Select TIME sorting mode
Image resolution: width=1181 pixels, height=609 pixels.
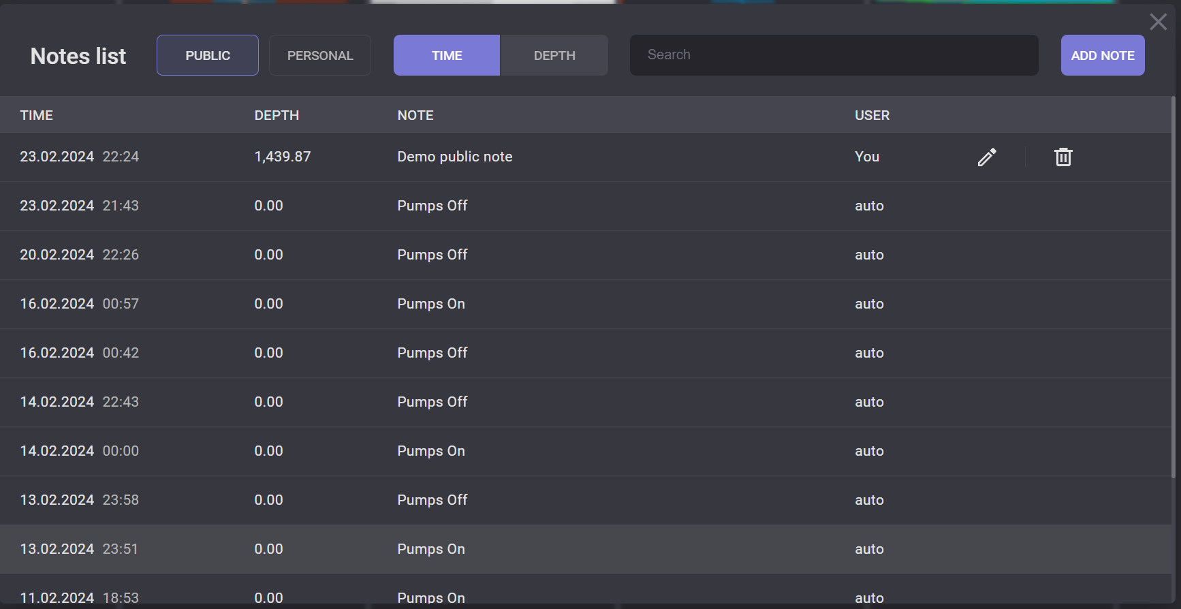[447, 55]
